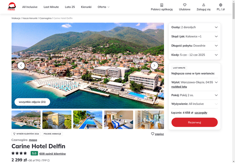
Task: Expand the Skąd i jak: Katowice +1 dropdown
Action: coord(194,36)
